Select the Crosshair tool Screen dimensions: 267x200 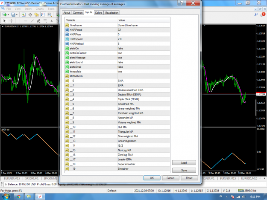[x=11, y=21]
